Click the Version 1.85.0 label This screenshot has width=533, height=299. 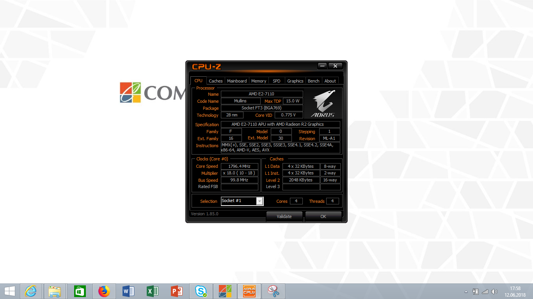tap(204, 214)
